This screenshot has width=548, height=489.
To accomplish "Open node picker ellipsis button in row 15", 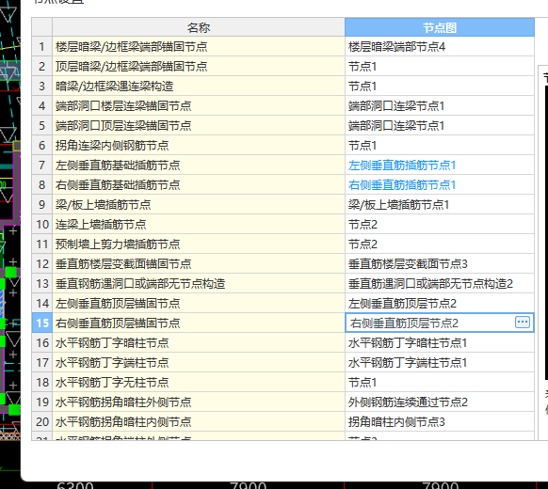I will [x=523, y=323].
